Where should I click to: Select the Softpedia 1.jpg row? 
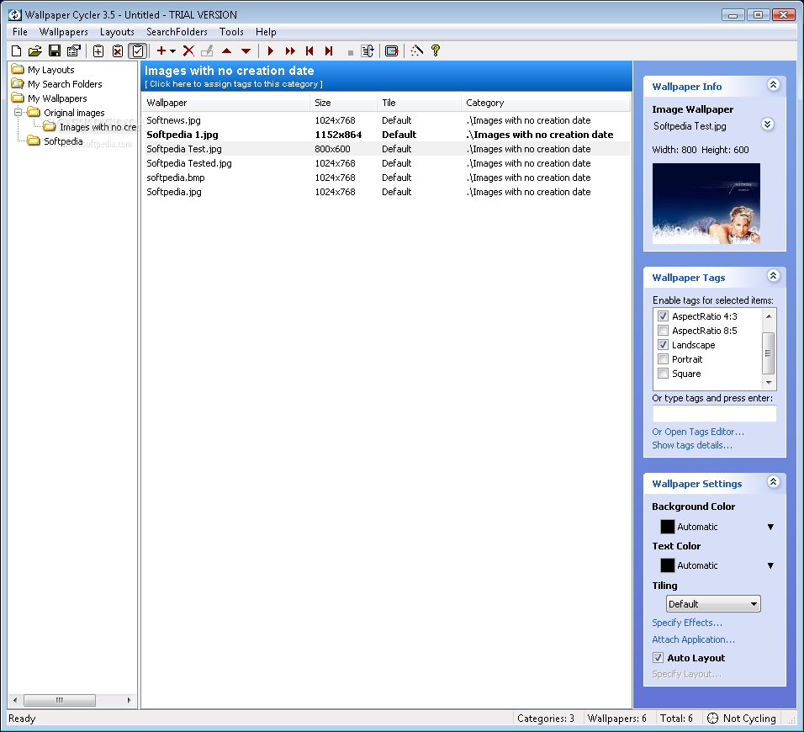[x=385, y=135]
